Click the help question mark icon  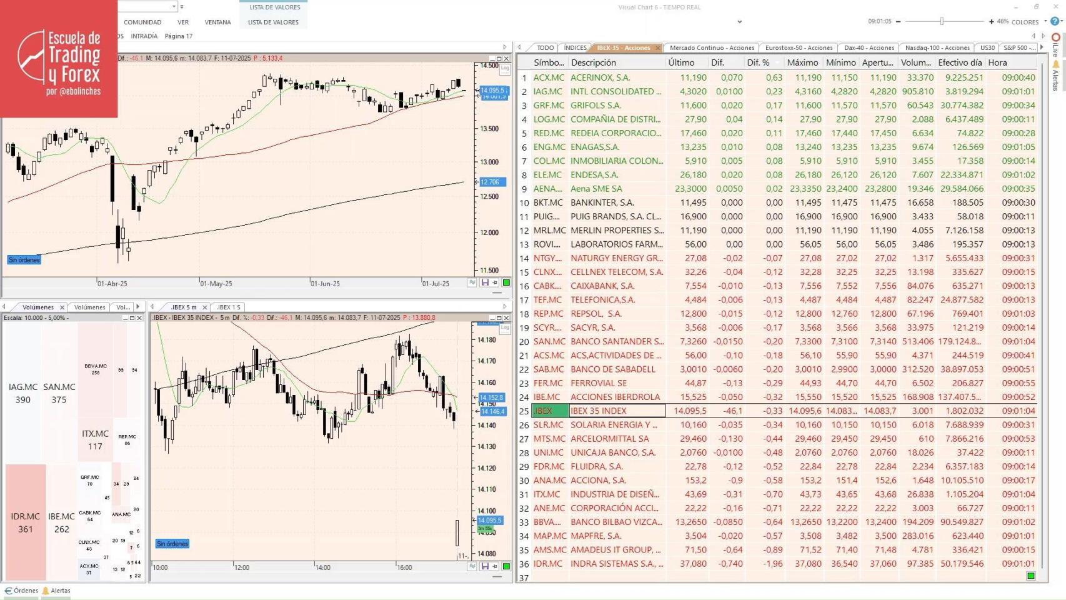point(1054,21)
